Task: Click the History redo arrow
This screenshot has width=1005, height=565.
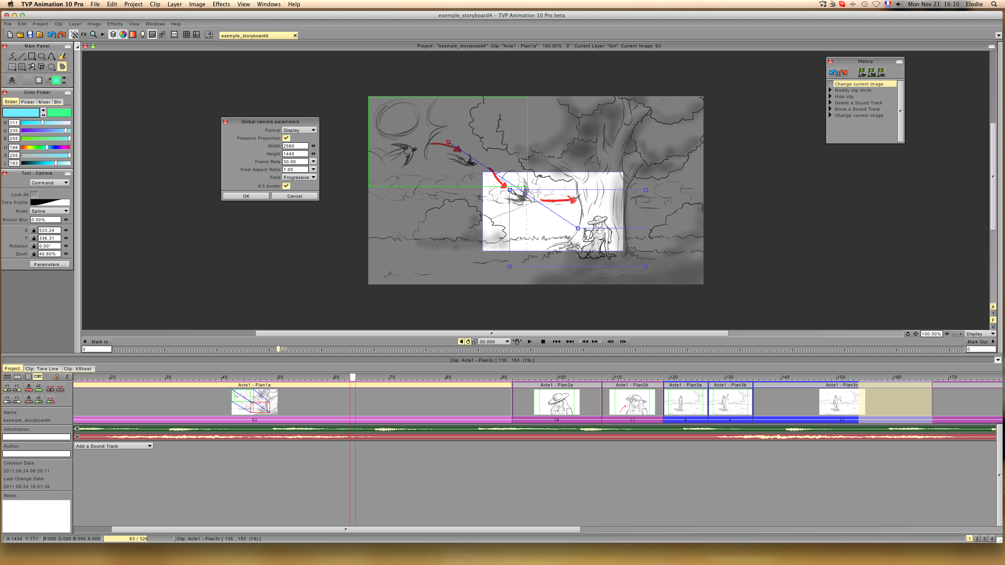Action: [x=843, y=73]
